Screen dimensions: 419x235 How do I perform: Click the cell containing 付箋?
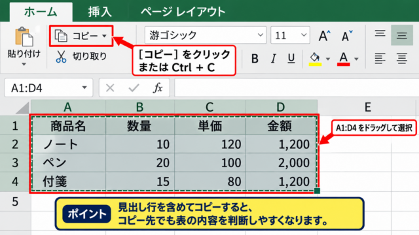pyautogui.click(x=68, y=181)
